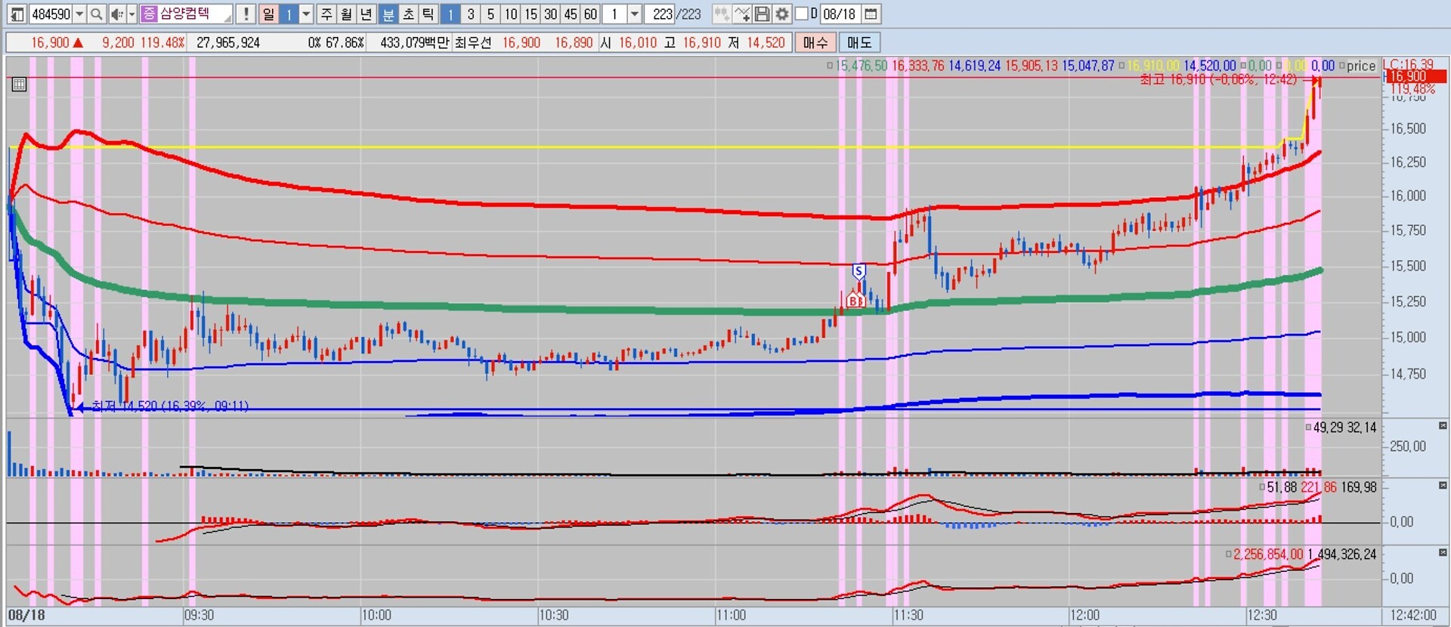Expand the speaker options dropdown arrow
1451x627 pixels.
tap(131, 14)
